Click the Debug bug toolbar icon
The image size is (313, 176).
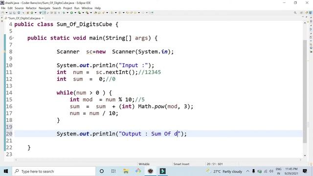[64, 13]
